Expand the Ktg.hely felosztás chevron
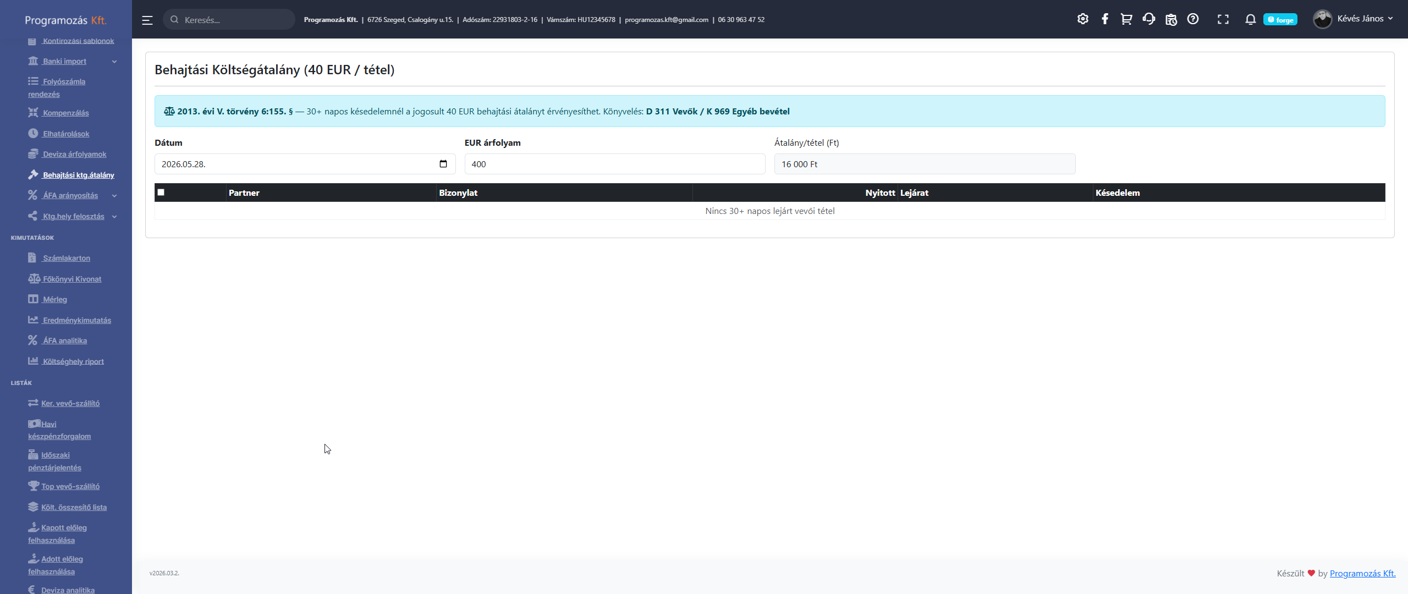 114,217
